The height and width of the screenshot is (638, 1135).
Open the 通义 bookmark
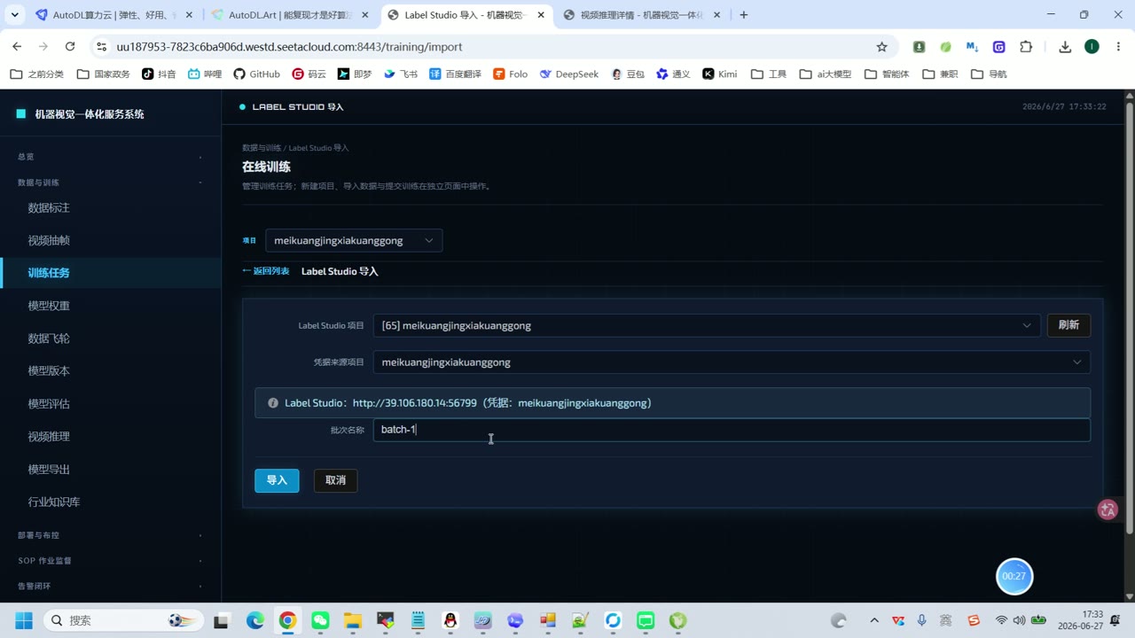(x=672, y=74)
